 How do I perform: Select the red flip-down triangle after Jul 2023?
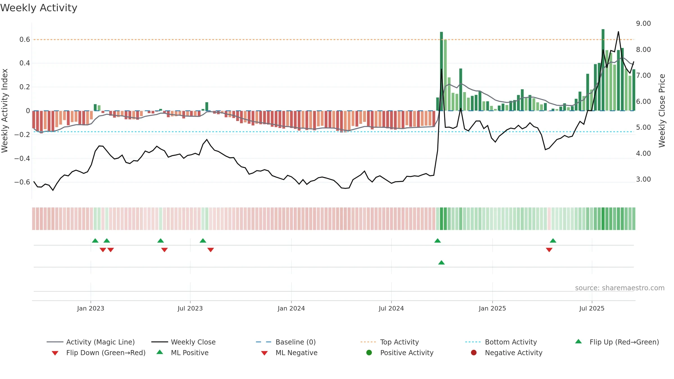(211, 250)
